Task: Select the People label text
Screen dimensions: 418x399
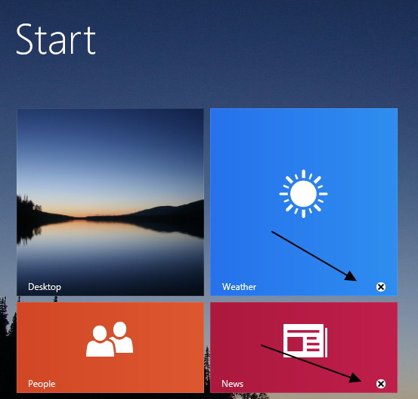Action: pyautogui.click(x=42, y=384)
